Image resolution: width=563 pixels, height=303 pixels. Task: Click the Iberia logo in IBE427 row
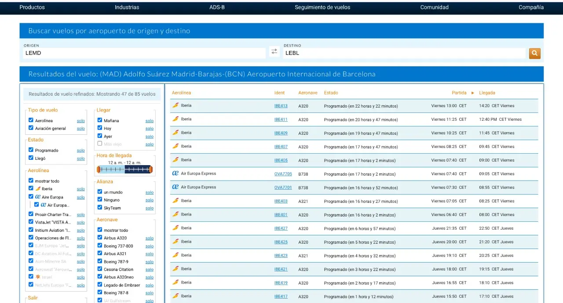click(175, 228)
